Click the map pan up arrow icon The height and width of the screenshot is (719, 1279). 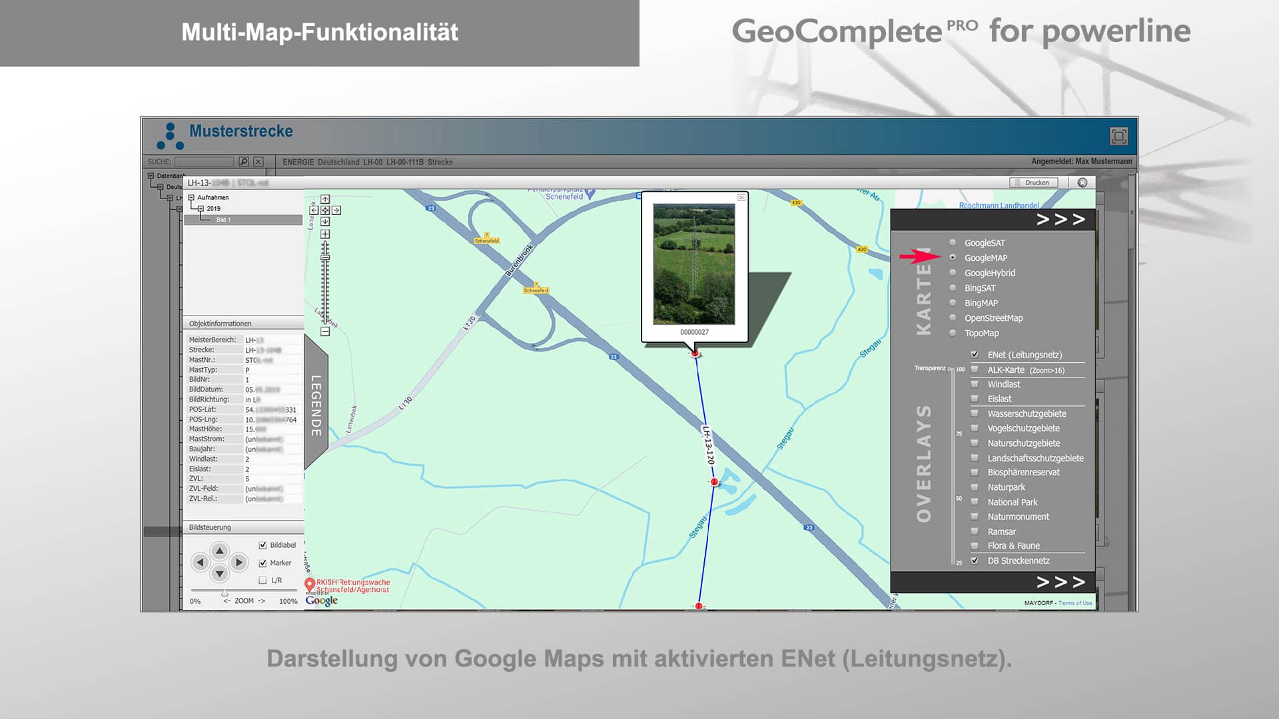click(x=325, y=199)
